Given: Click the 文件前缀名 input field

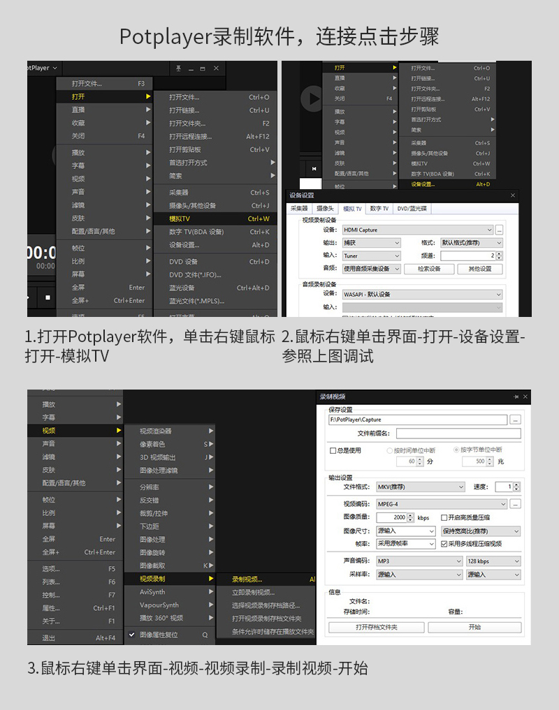Looking at the screenshot, I should click(x=458, y=434).
